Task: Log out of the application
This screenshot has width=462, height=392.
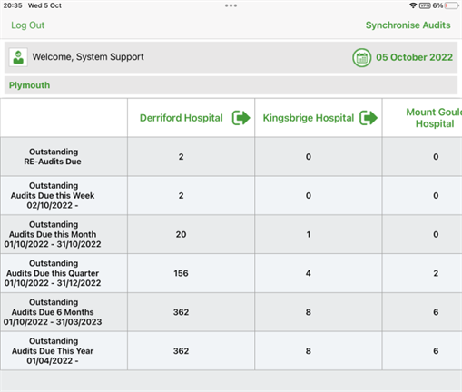Action: tap(27, 25)
